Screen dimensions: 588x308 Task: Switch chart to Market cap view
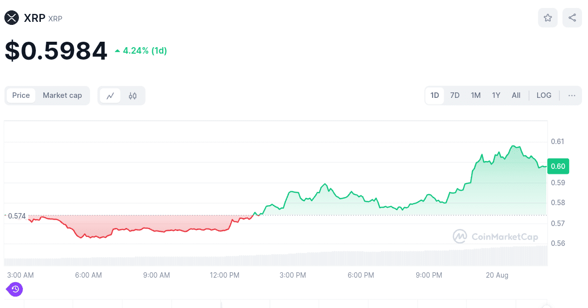point(62,95)
